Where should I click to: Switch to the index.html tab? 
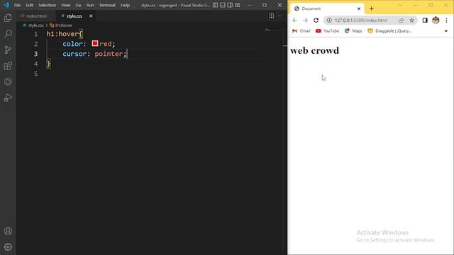tap(36, 16)
